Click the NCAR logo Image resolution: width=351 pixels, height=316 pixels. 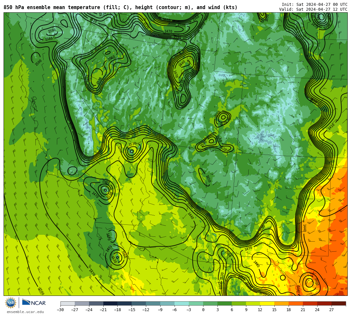[34, 303]
